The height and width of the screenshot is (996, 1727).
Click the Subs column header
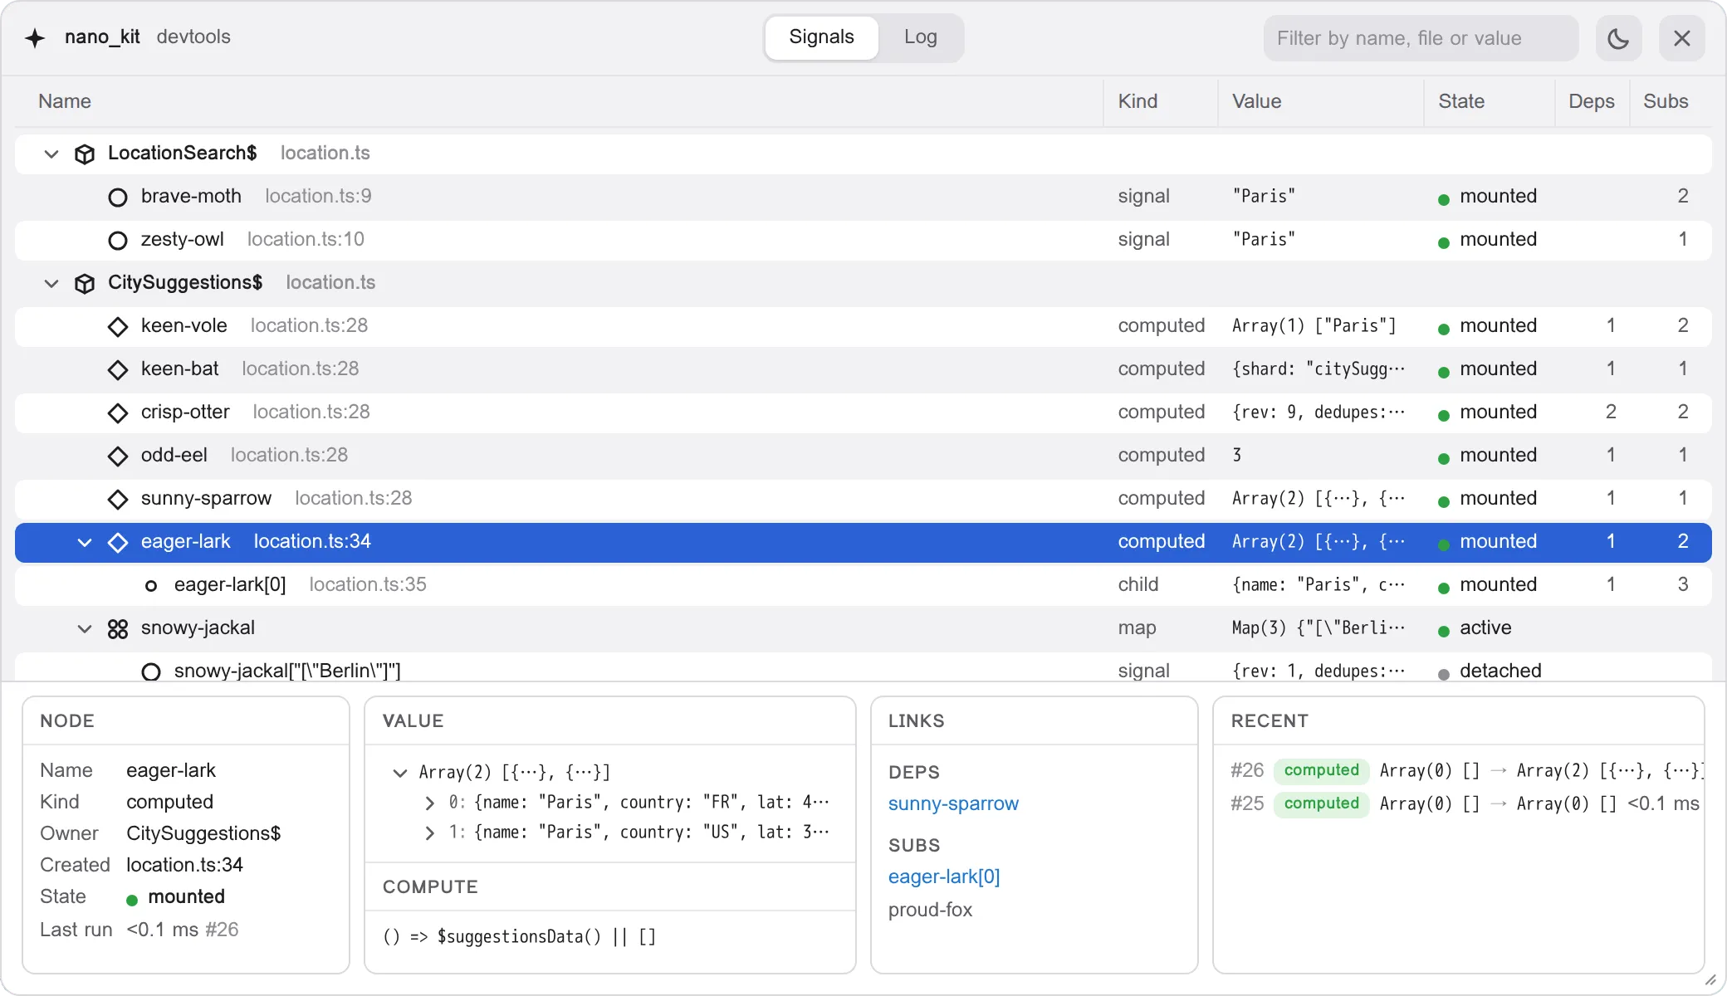pos(1666,101)
